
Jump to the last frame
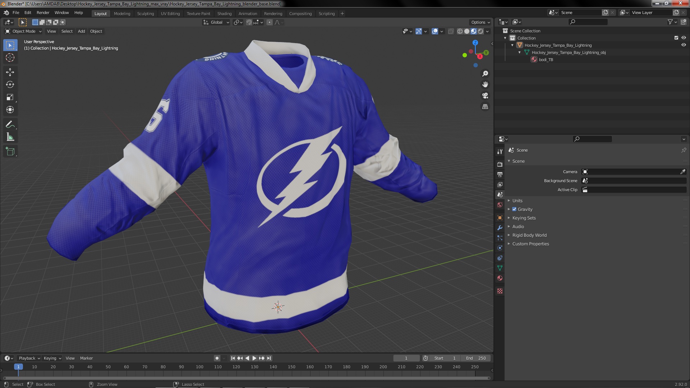point(269,358)
